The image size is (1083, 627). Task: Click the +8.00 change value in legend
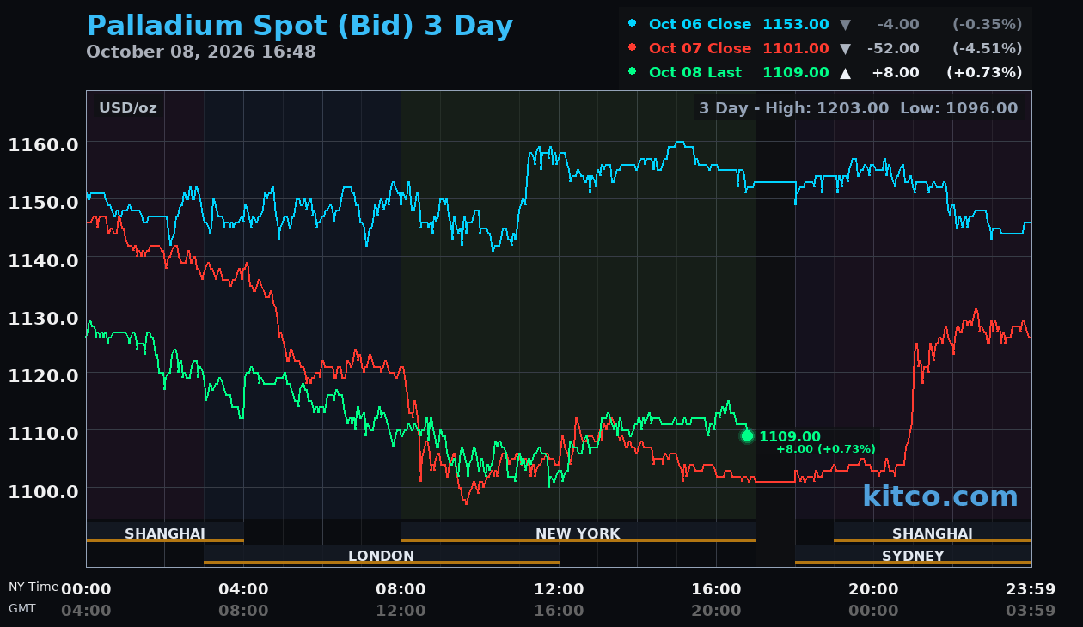coord(896,73)
